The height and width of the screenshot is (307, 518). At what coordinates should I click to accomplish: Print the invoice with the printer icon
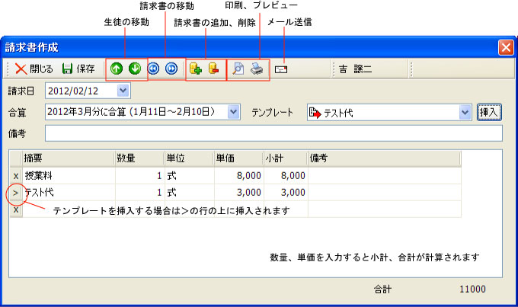point(257,69)
